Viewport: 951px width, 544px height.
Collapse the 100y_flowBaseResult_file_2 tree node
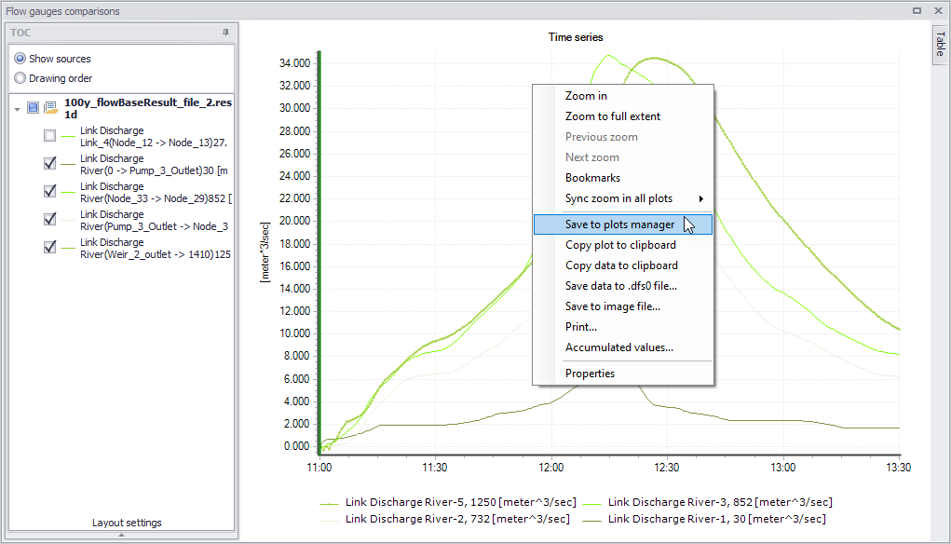pos(17,109)
